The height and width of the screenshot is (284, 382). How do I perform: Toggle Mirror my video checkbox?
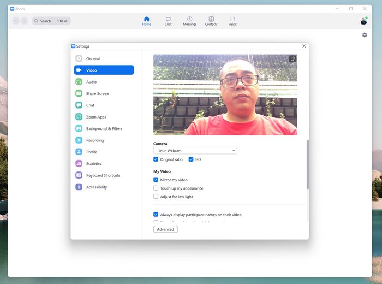(156, 180)
